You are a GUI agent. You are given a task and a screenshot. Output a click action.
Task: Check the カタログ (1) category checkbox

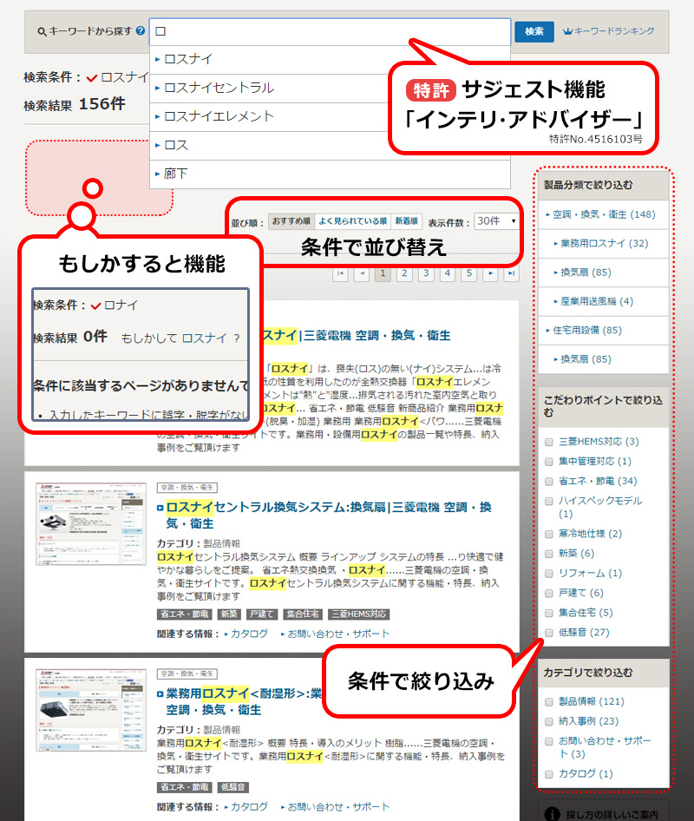[x=549, y=774]
